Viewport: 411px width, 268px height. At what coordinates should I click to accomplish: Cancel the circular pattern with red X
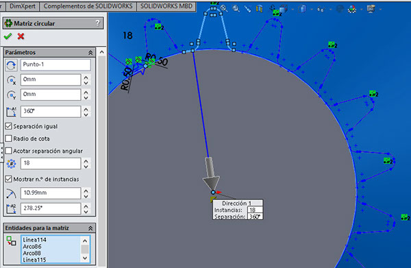coord(21,36)
